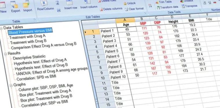Viewport: 220px width, 108px height.
Task: Open Column plot: SBP, DSP, BMI, Age
Action: pyautogui.click(x=46, y=87)
